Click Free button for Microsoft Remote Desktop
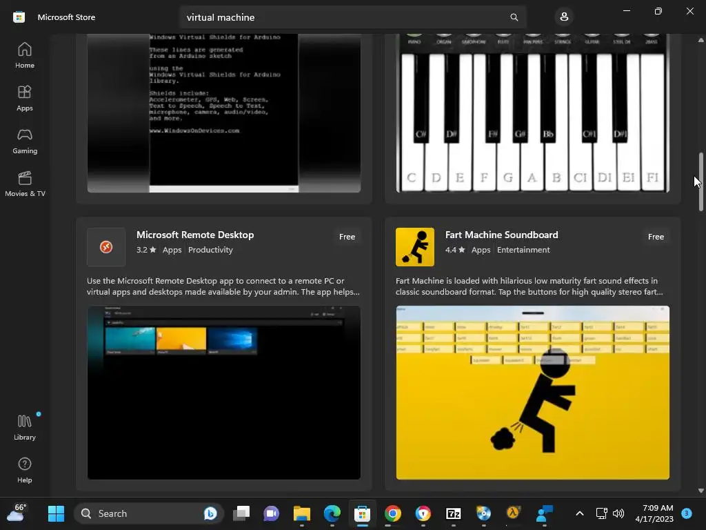The width and height of the screenshot is (706, 530). [347, 237]
